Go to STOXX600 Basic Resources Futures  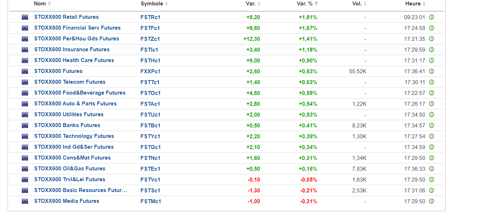[x=80, y=190]
